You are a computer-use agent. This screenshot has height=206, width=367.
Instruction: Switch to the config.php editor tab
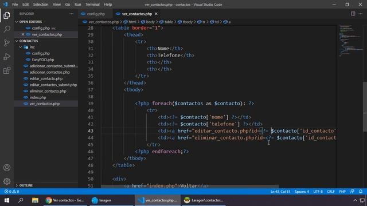tap(96, 14)
